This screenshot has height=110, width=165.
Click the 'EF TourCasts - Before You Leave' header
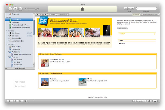[97, 54]
